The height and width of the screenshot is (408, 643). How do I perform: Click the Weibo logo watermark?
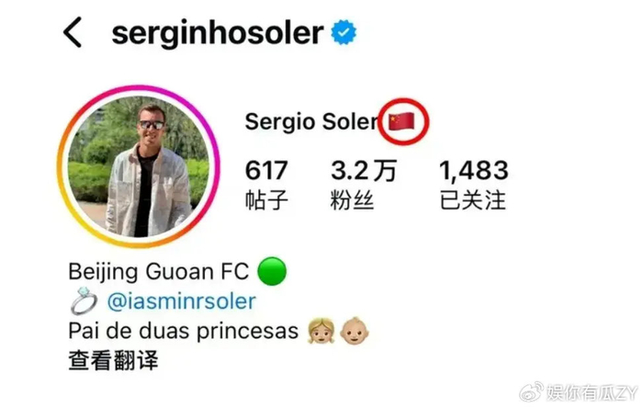tap(532, 392)
